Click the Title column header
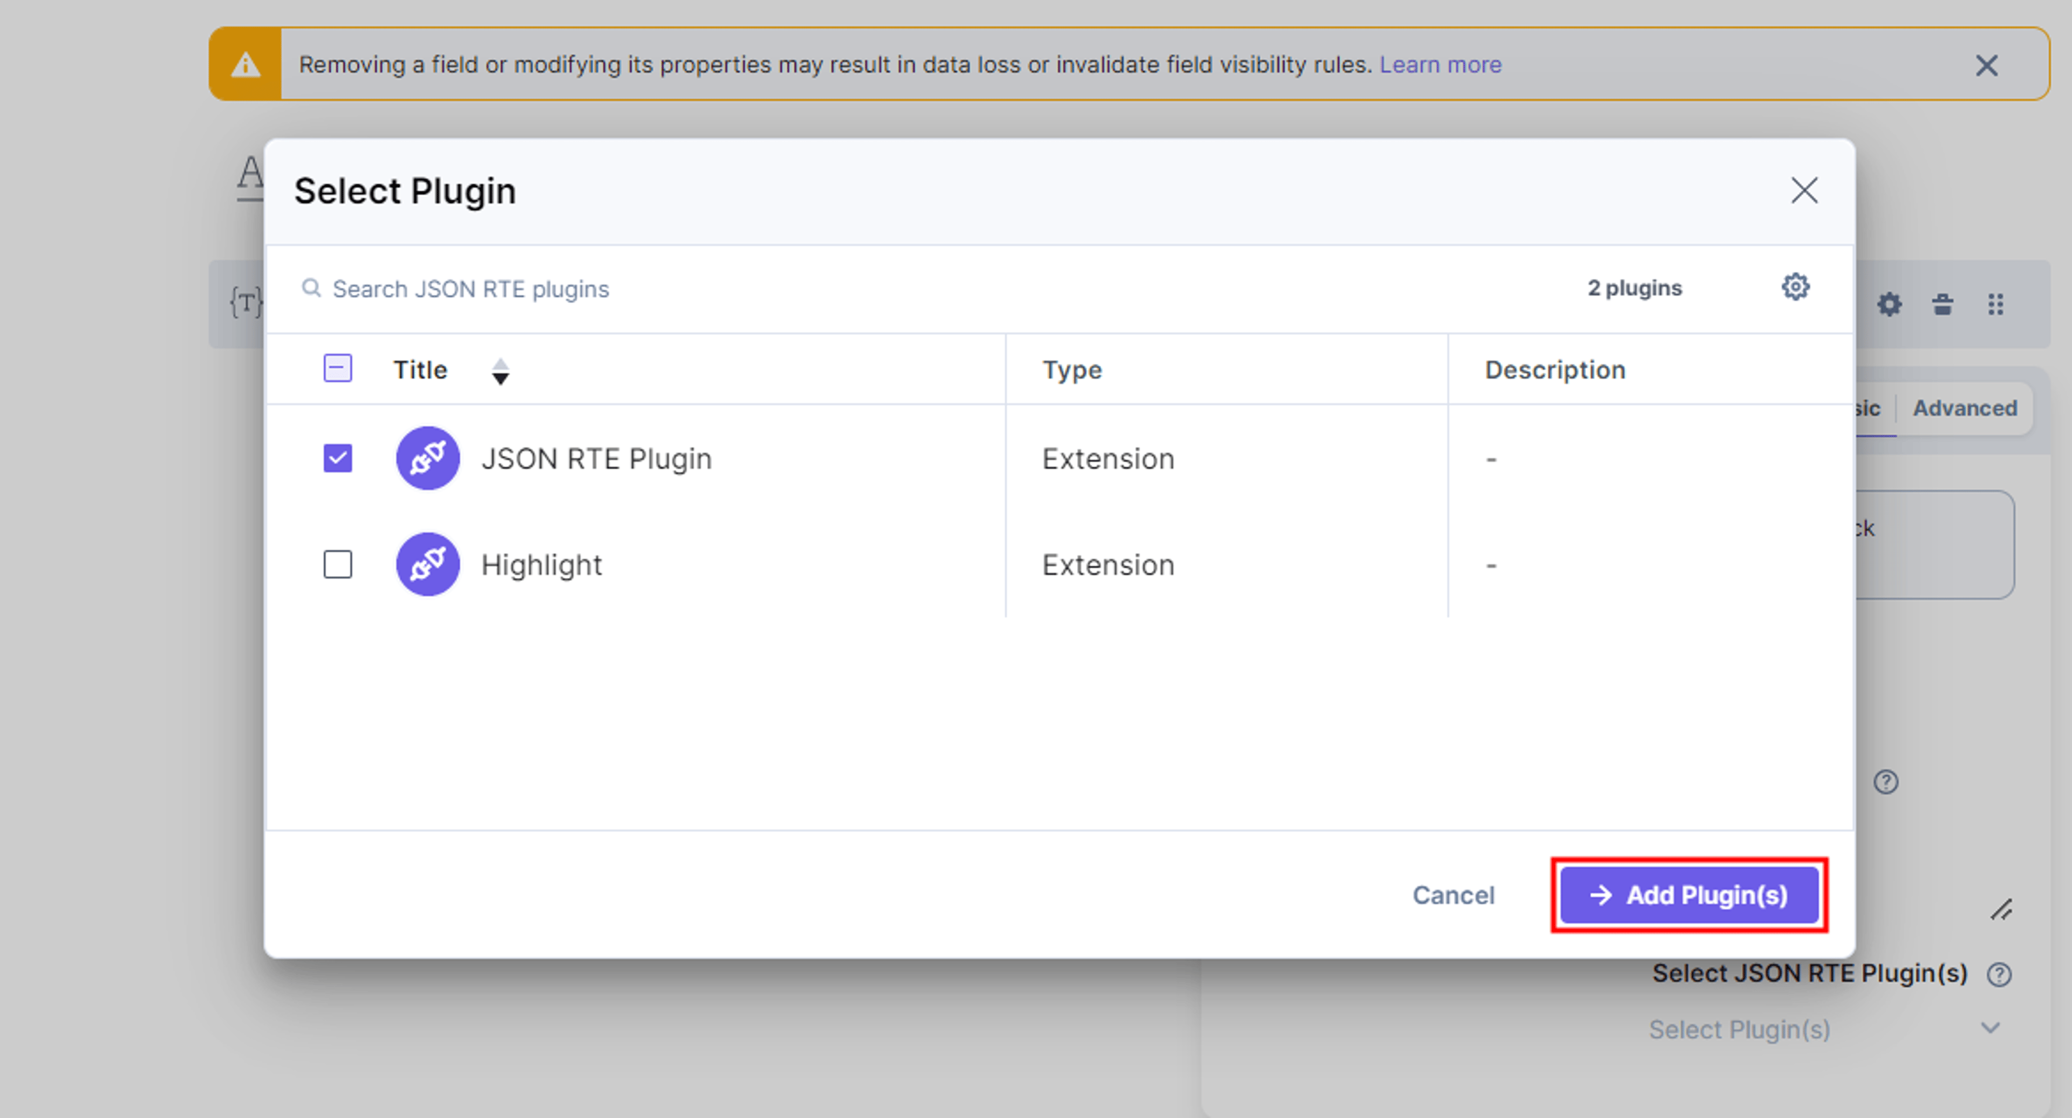 pos(420,370)
